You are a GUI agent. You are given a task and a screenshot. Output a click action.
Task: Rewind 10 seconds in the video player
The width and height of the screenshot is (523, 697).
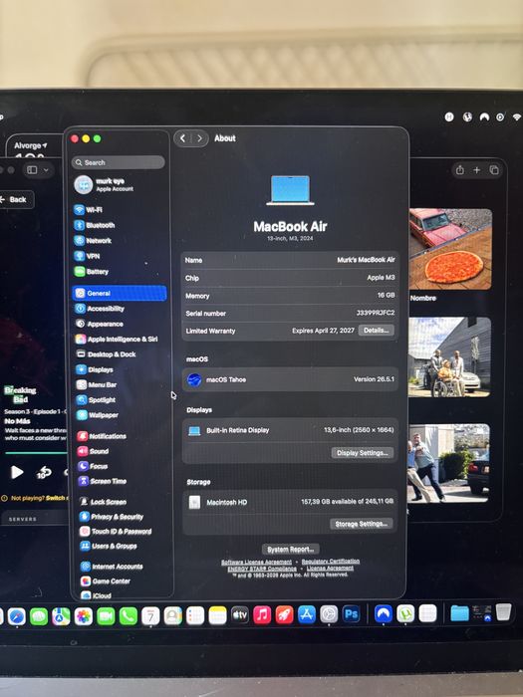44,473
